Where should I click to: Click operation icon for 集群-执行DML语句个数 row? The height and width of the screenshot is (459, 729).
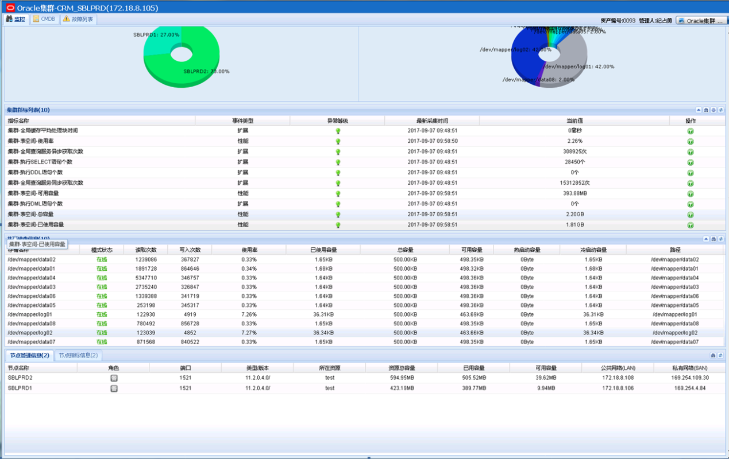[690, 204]
